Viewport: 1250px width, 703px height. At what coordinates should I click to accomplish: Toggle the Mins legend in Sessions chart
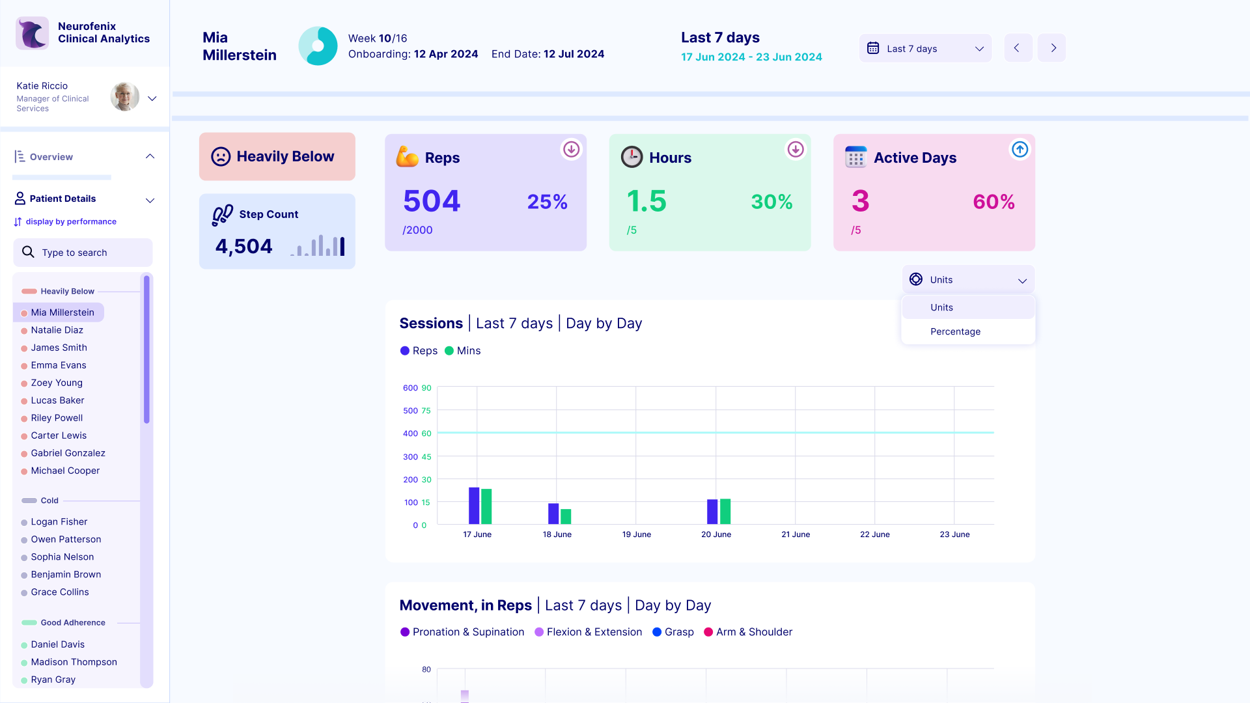(462, 351)
